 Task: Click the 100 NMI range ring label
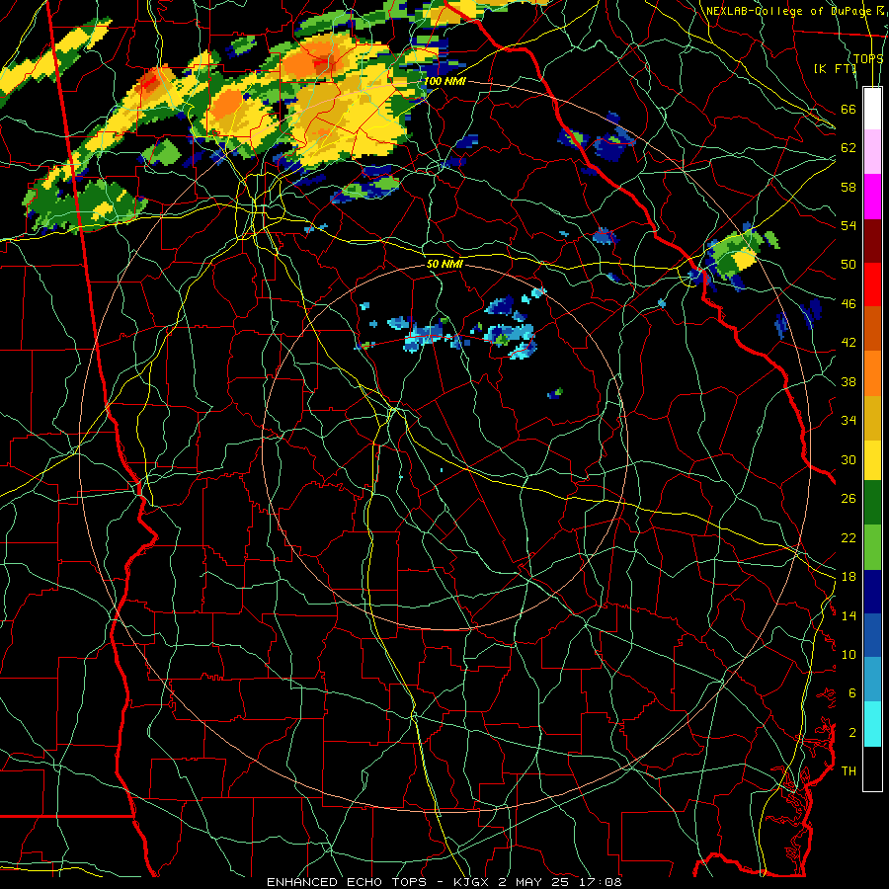pos(444,81)
